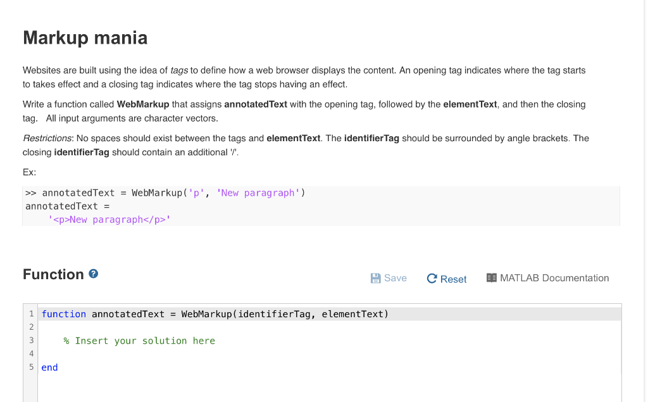Click the 'Markup mania' heading
This screenshot has width=648, height=402.
click(85, 38)
